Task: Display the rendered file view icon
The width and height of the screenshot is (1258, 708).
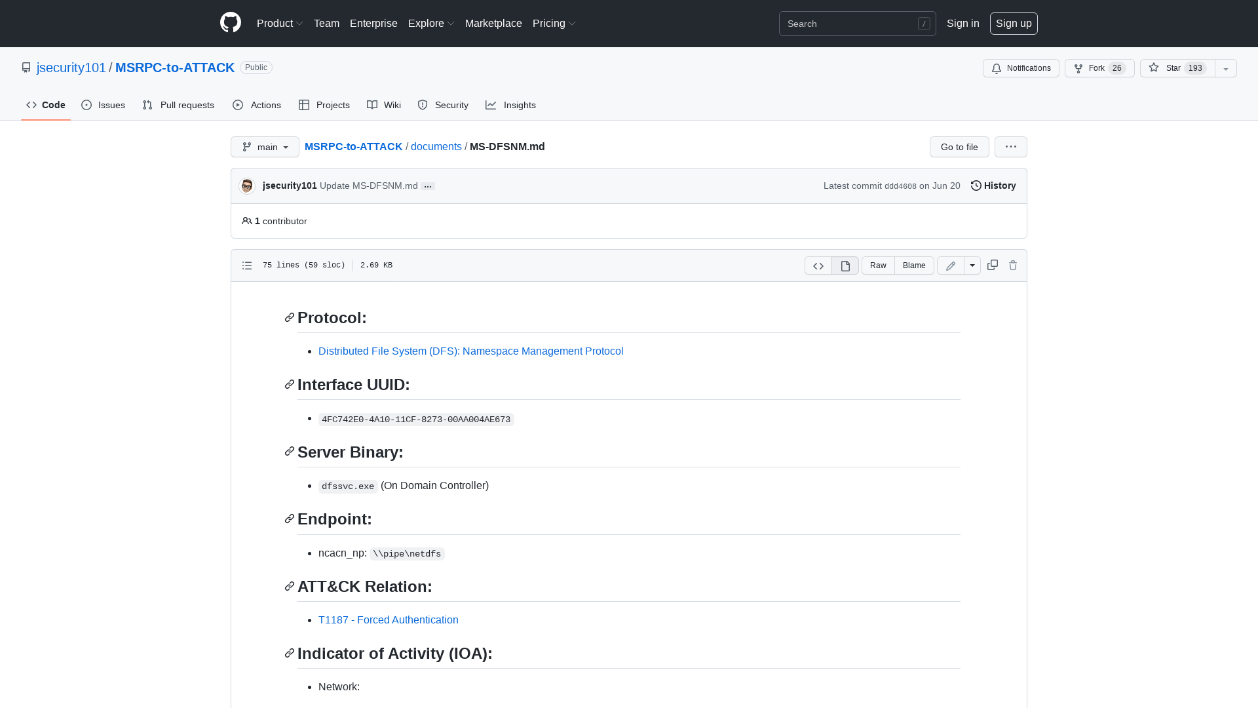Action: tap(845, 265)
